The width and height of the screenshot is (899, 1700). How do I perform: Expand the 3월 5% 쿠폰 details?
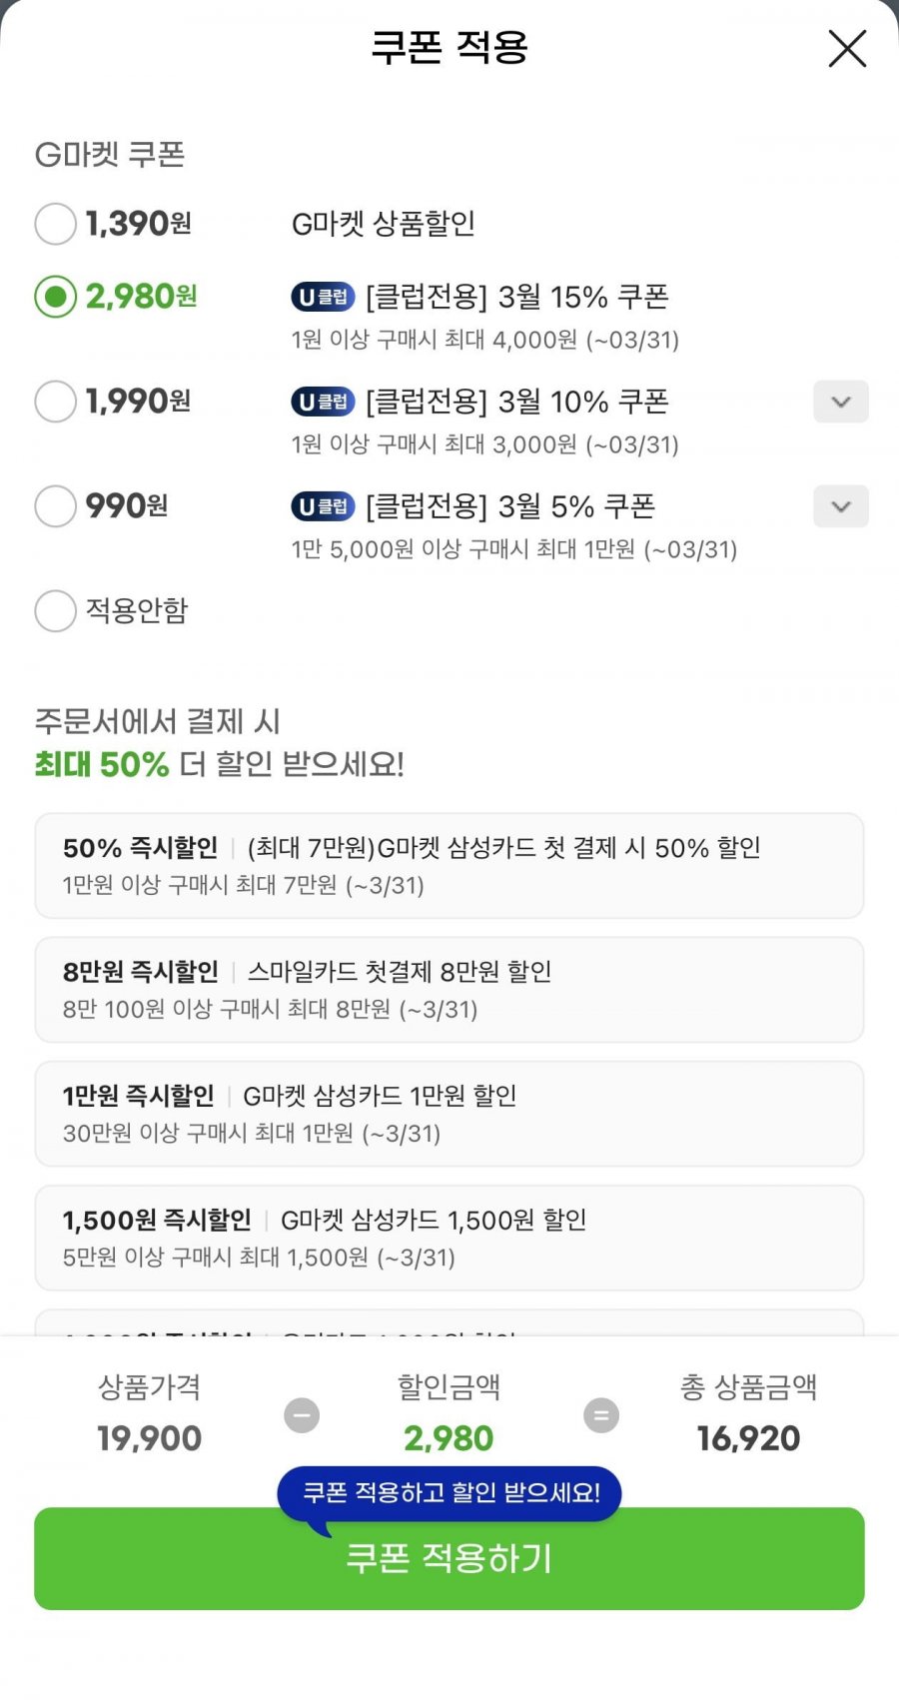click(840, 506)
